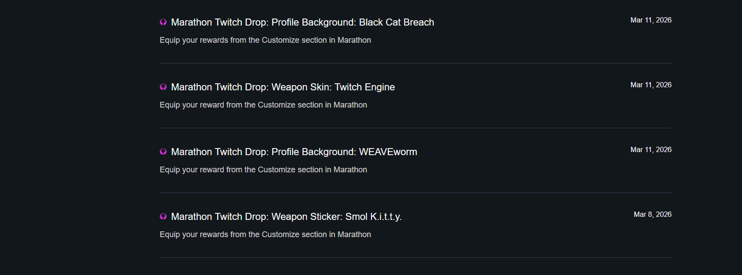Click the Mar 8, 2026 date

pyautogui.click(x=653, y=215)
